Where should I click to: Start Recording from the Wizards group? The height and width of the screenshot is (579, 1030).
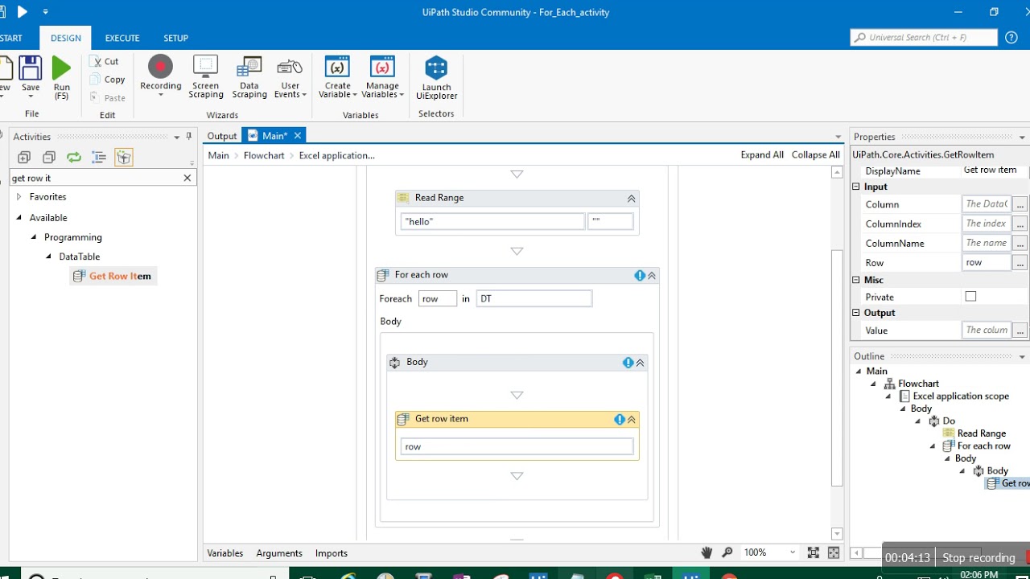coord(160,76)
